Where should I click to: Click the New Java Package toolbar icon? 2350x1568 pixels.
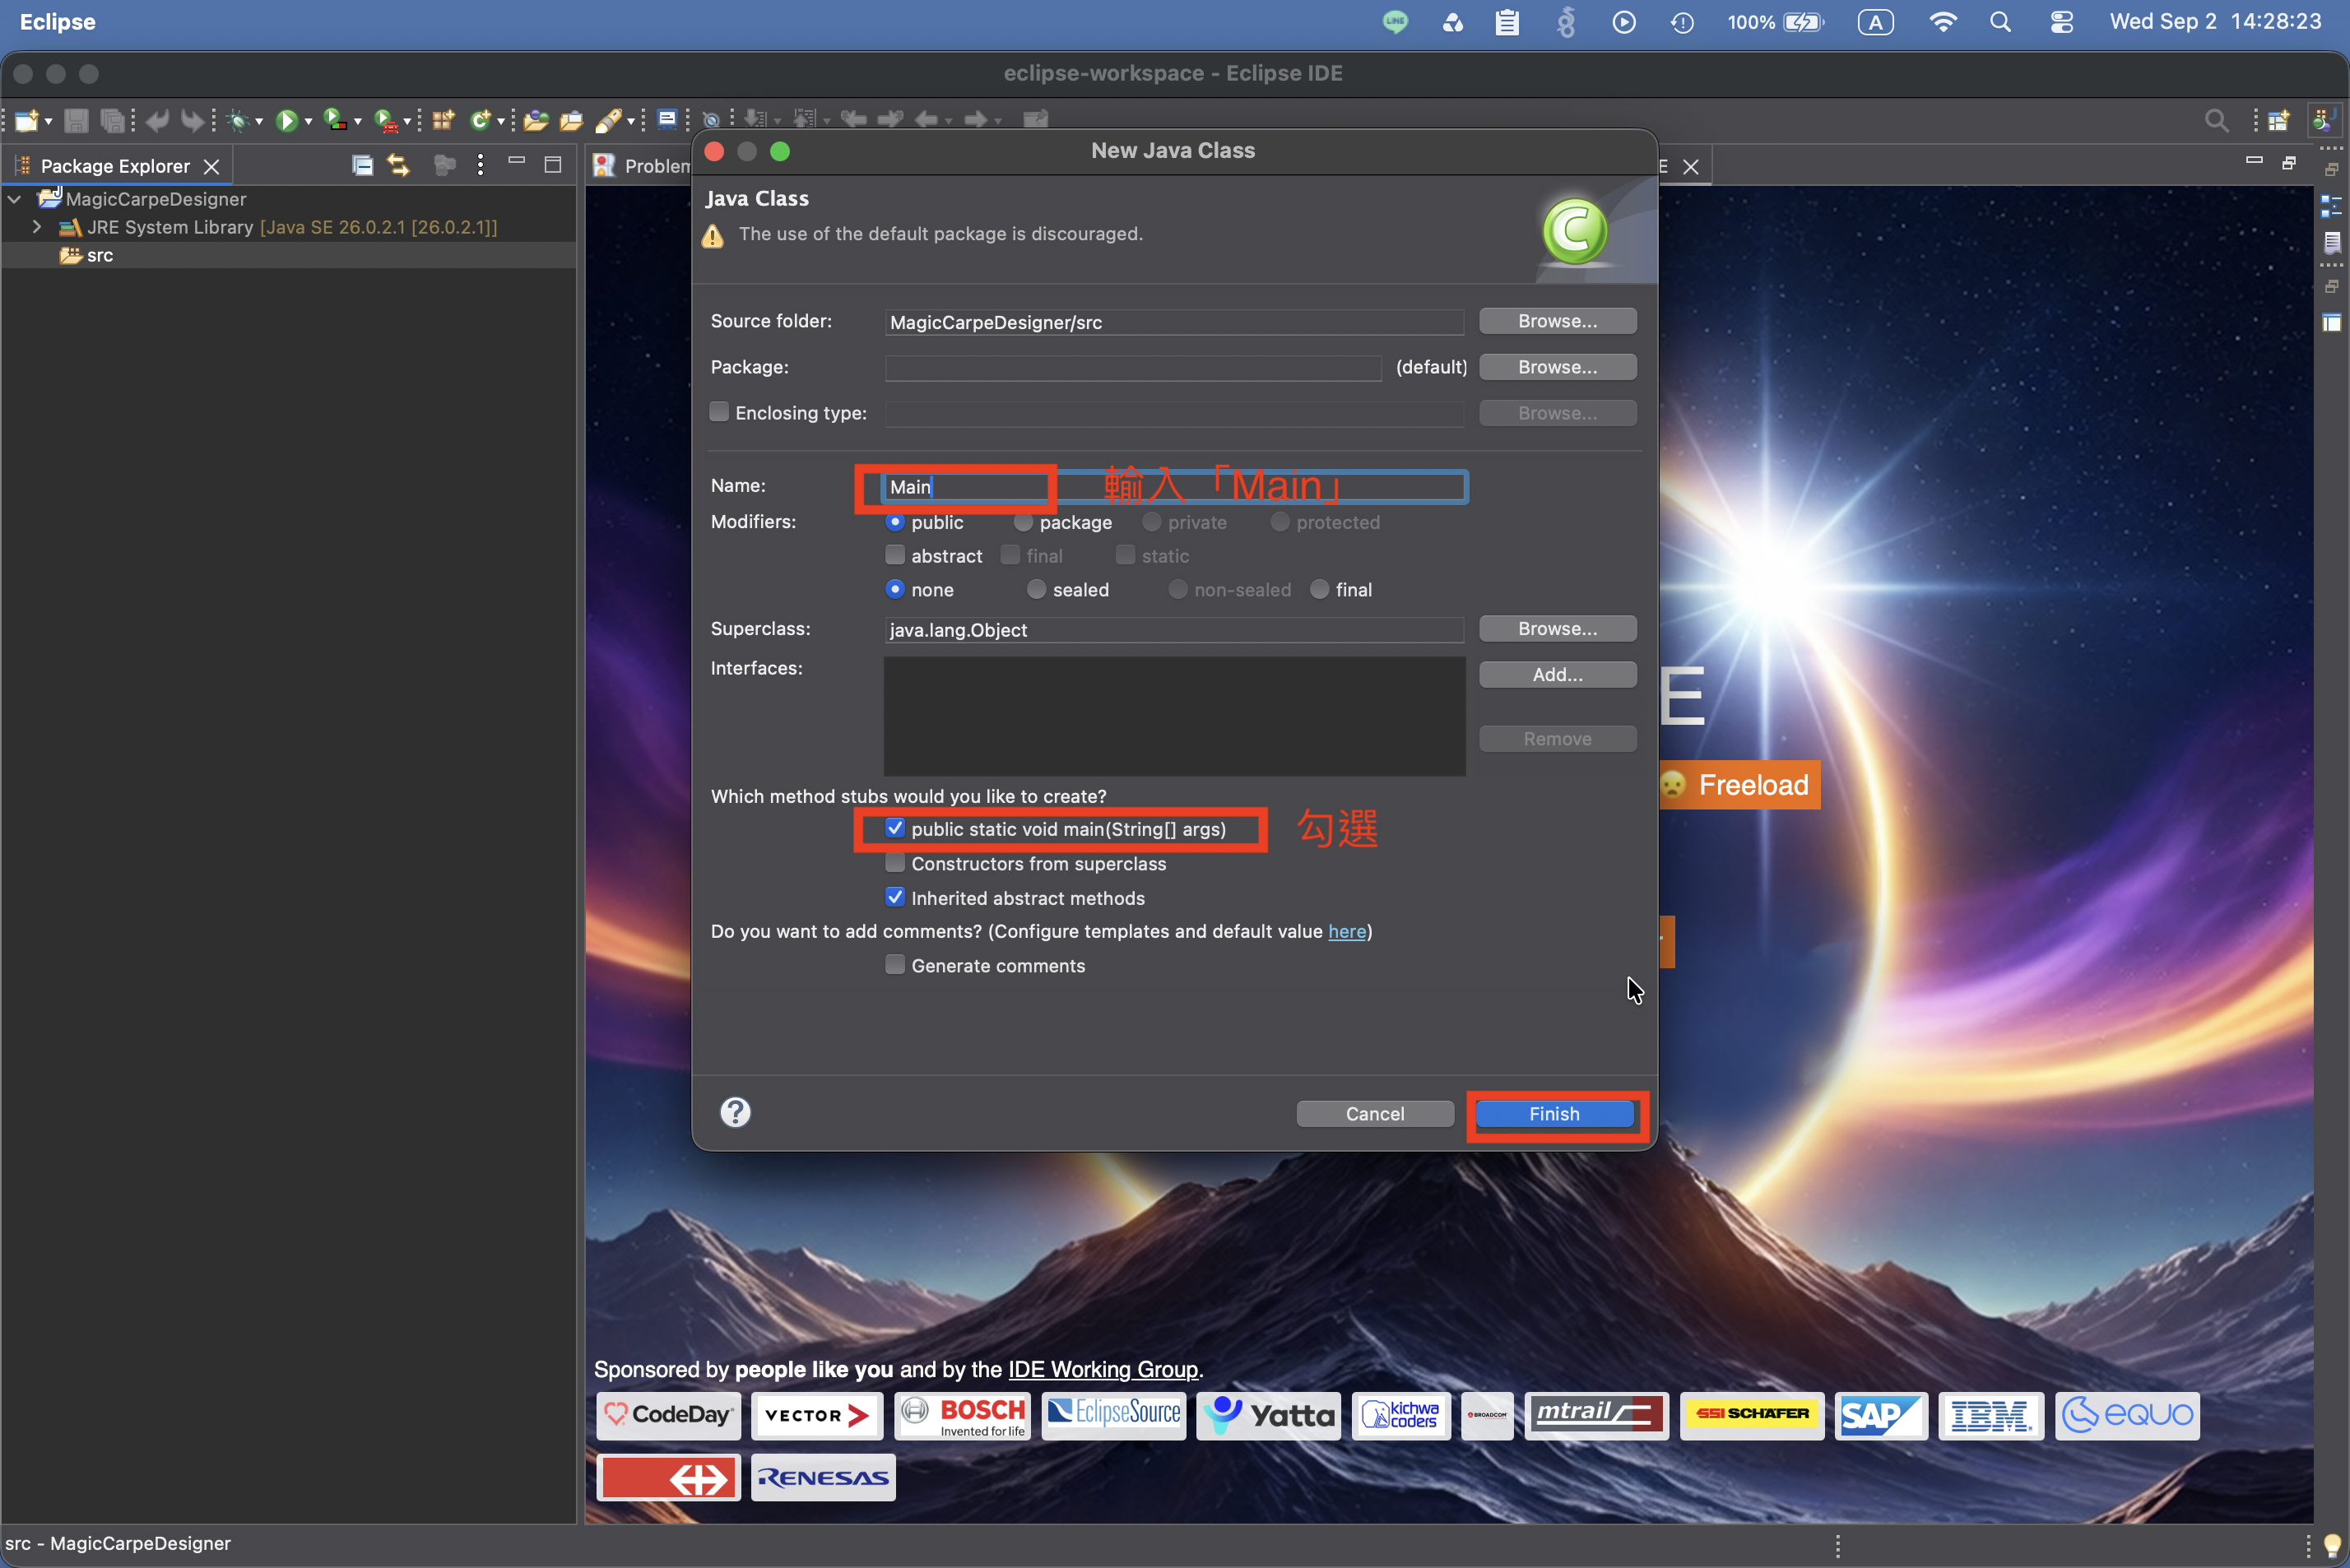tap(443, 121)
